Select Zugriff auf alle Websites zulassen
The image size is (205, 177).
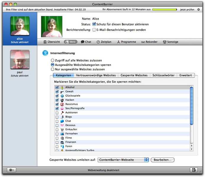pos(52,60)
